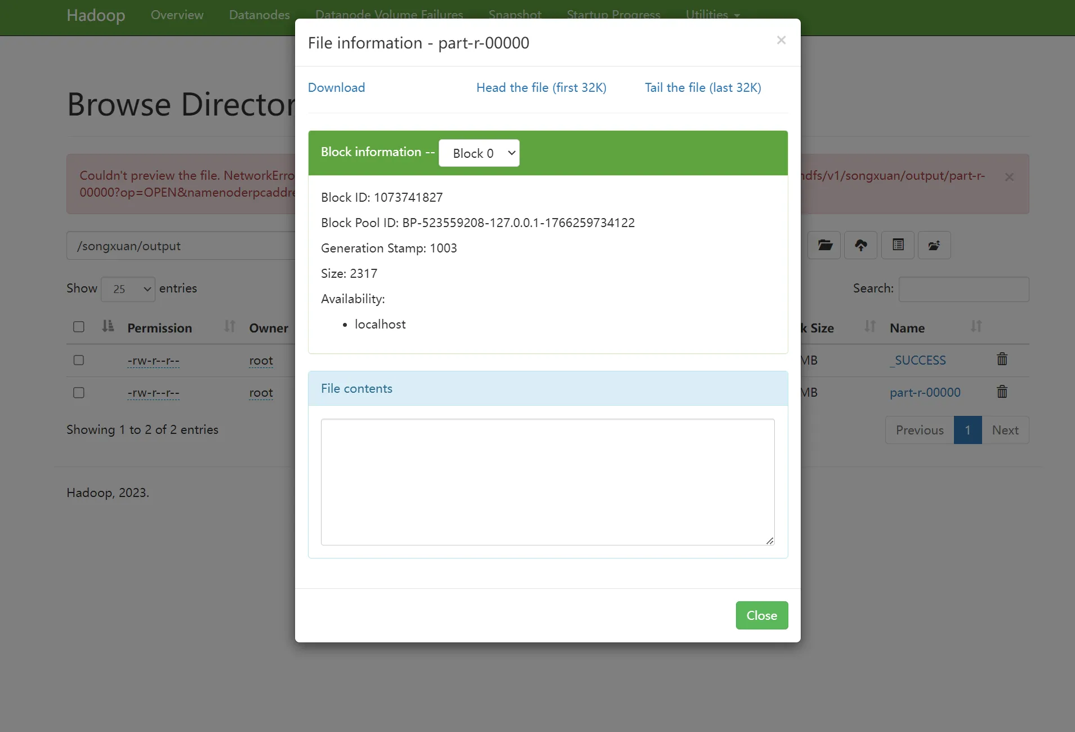Check the first row file checkbox
Image resolution: width=1075 pixels, height=732 pixels.
(79, 360)
